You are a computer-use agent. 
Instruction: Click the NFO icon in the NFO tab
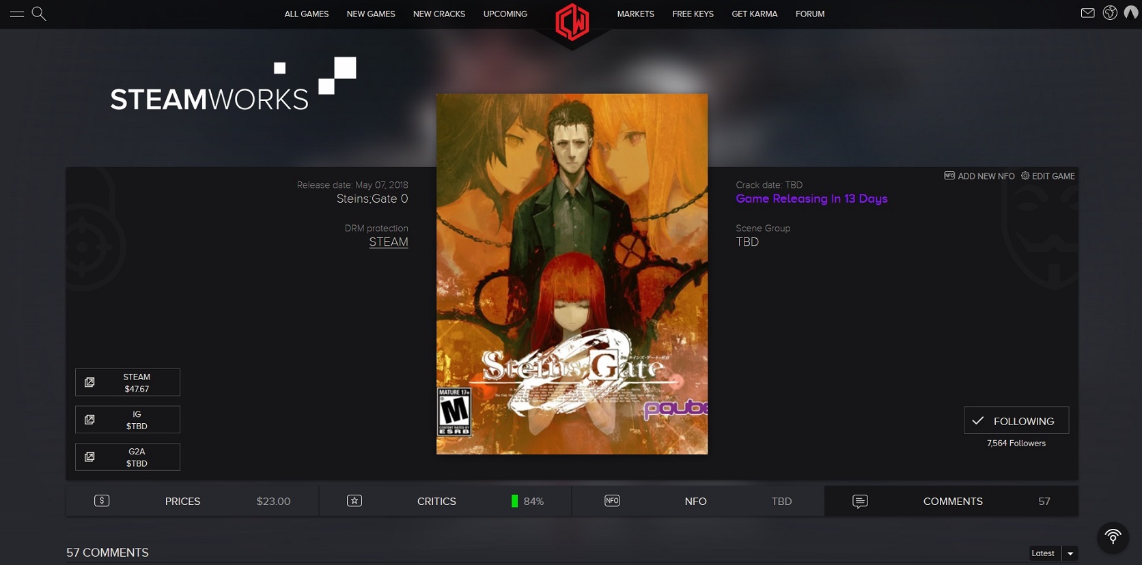tap(612, 501)
